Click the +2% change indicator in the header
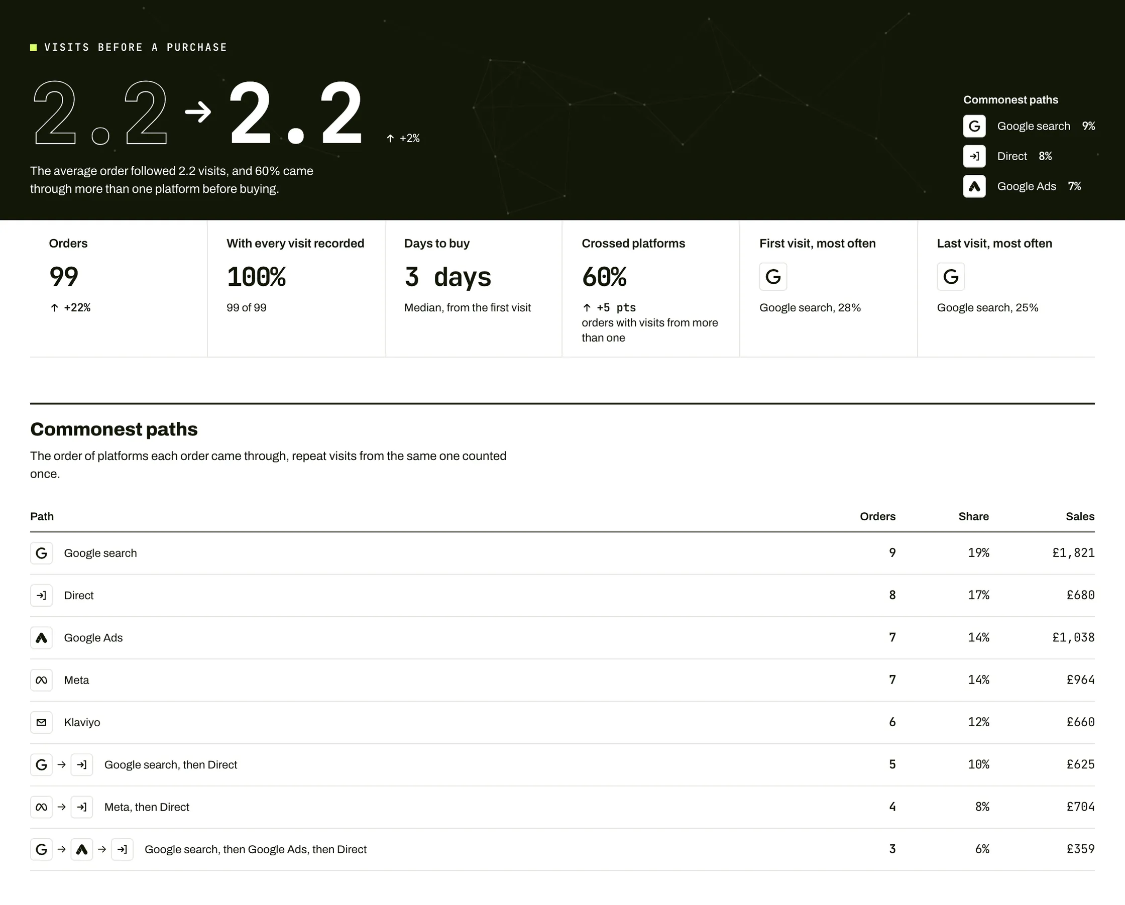 (403, 138)
